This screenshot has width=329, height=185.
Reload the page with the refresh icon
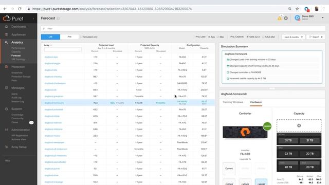(20, 9)
